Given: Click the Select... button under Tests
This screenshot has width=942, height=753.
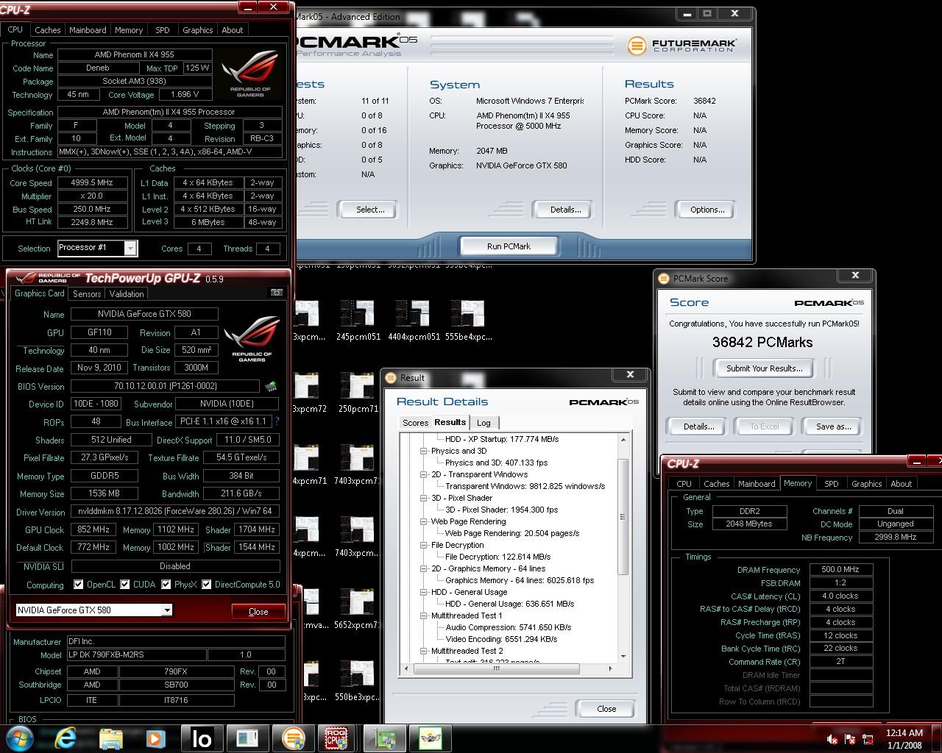Looking at the screenshot, I should coord(370,210).
